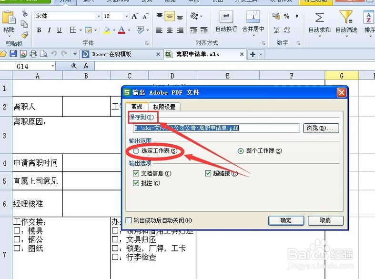Click the Print Preview icon
The width and height of the screenshot is (375, 279).
tap(43, 54)
